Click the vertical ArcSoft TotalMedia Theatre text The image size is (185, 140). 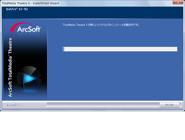(10, 67)
